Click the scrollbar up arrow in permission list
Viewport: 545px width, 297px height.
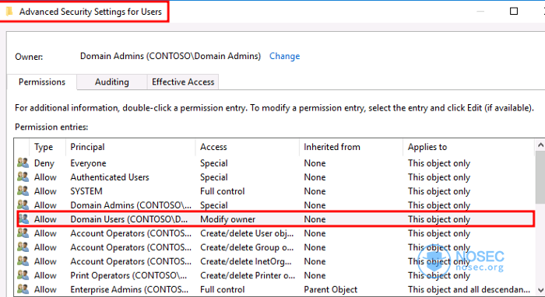coord(540,145)
